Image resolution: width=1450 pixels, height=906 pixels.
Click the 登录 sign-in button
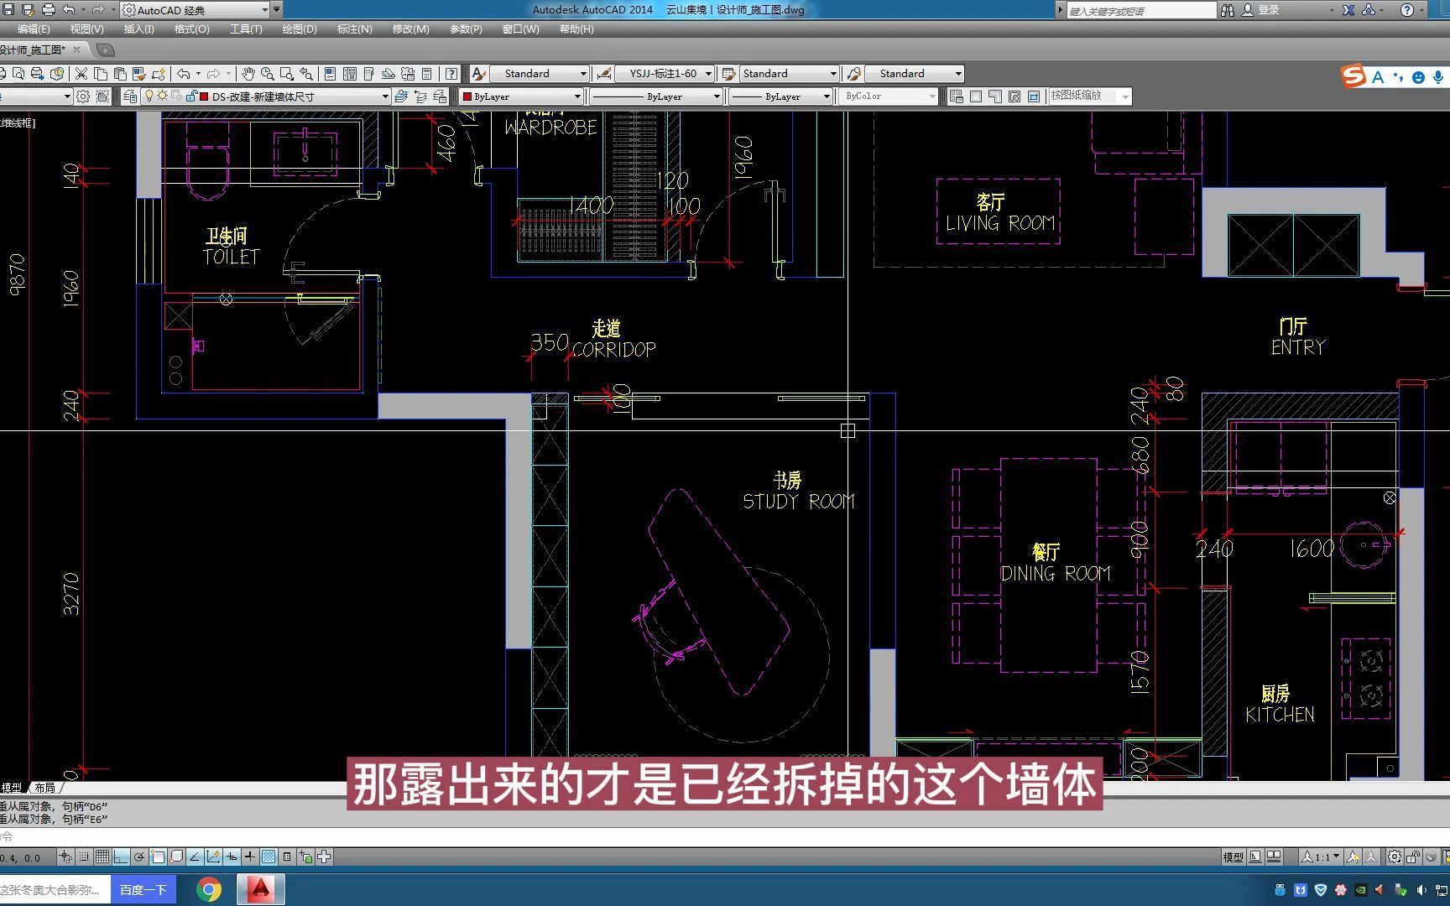(1268, 10)
